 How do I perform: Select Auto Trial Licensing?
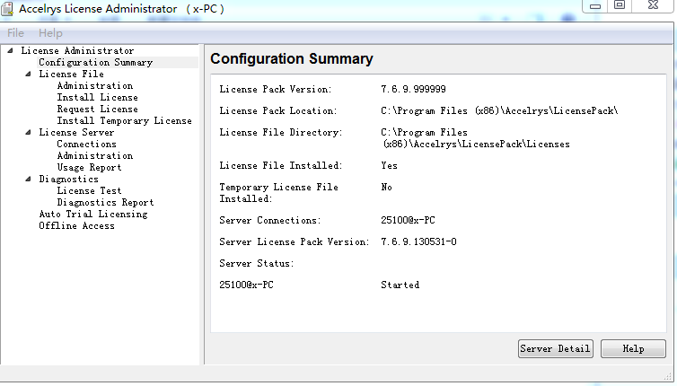tap(92, 215)
